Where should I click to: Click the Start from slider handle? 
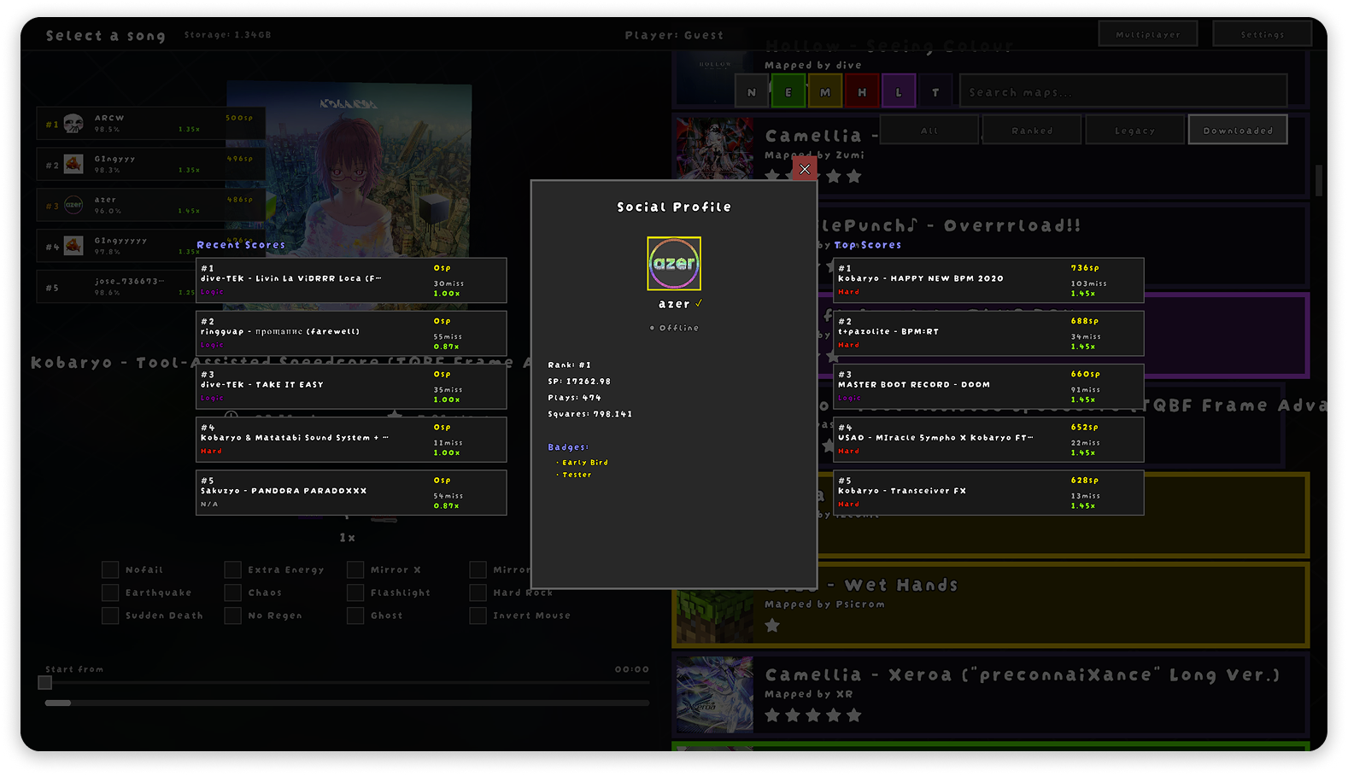coord(45,682)
